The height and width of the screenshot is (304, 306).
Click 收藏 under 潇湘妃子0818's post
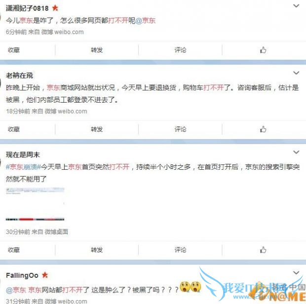click(x=14, y=50)
